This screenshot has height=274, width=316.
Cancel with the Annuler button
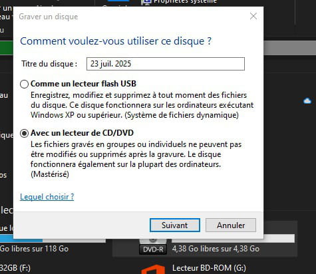pyautogui.click(x=231, y=225)
